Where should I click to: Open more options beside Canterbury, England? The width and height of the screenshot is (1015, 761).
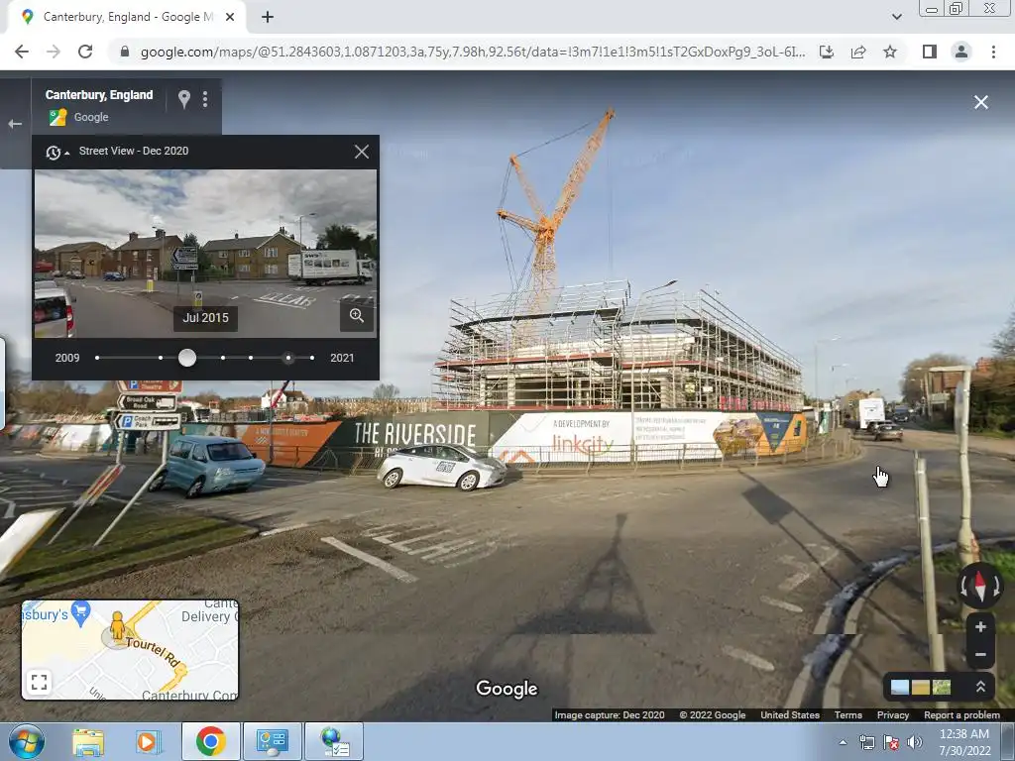pos(205,99)
